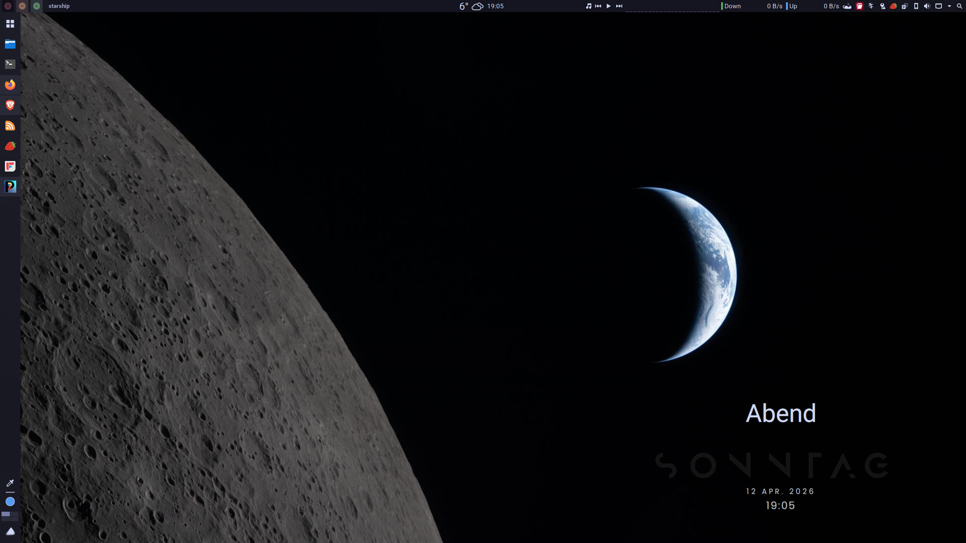Open the search icon in the top panel
Screen dimensions: 966x543
point(959,6)
